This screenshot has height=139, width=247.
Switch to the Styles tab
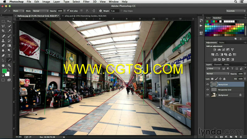pyautogui.click(x=221, y=43)
